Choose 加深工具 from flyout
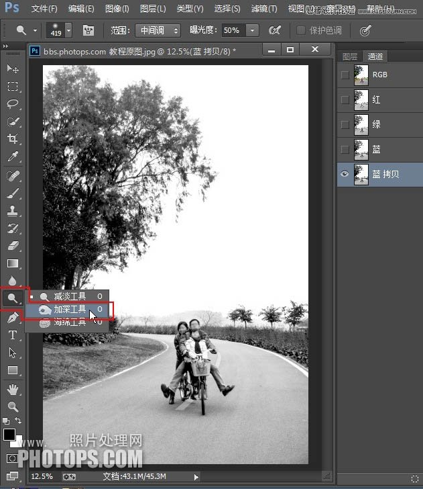Image resolution: width=423 pixels, height=489 pixels. coord(67,309)
